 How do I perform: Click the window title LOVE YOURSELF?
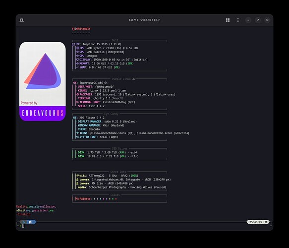[x=145, y=20]
